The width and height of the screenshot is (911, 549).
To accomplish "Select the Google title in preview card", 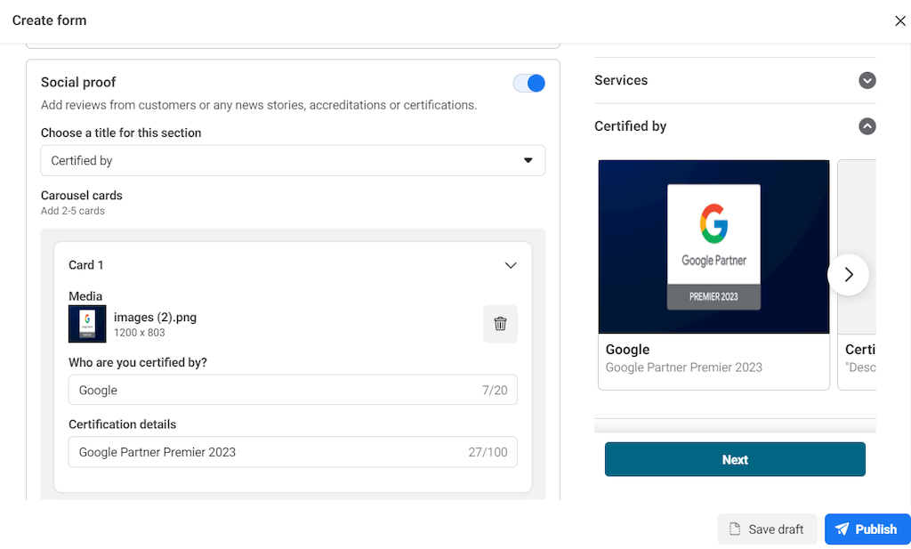I will pyautogui.click(x=627, y=349).
